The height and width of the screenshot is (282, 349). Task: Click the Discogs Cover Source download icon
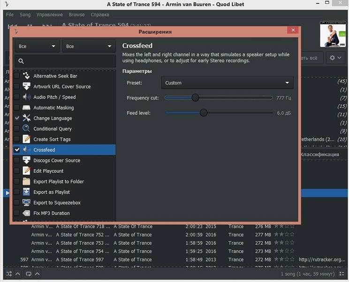pos(26,160)
